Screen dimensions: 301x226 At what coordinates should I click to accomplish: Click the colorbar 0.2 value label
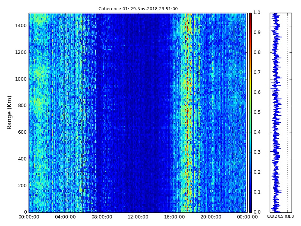(x=257, y=172)
